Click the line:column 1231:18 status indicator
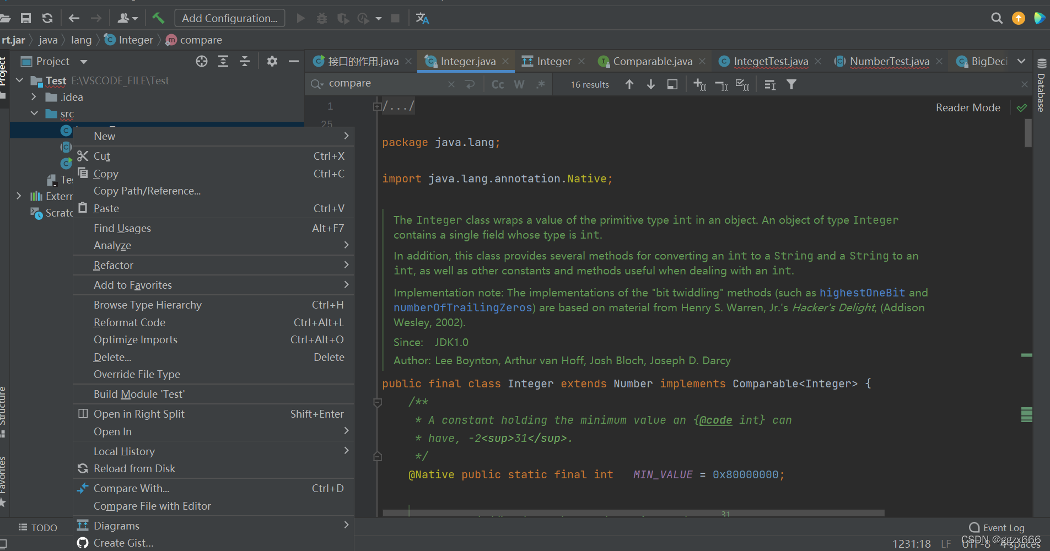1050x551 pixels. point(912,544)
